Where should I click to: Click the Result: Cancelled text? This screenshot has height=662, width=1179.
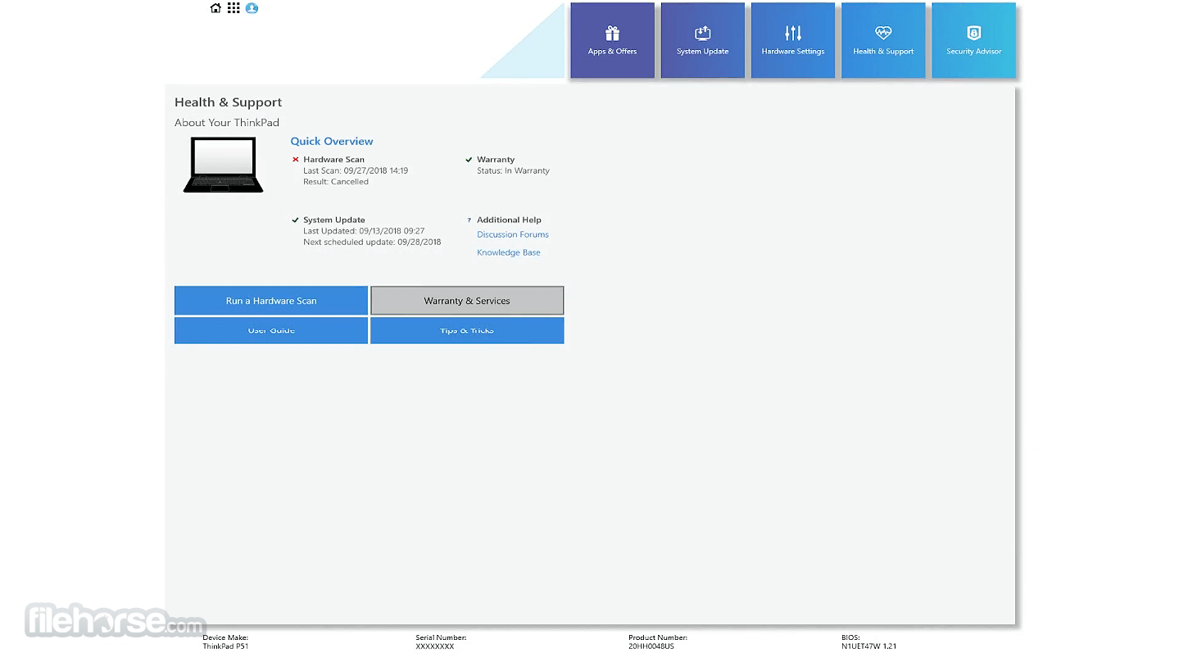[336, 182]
